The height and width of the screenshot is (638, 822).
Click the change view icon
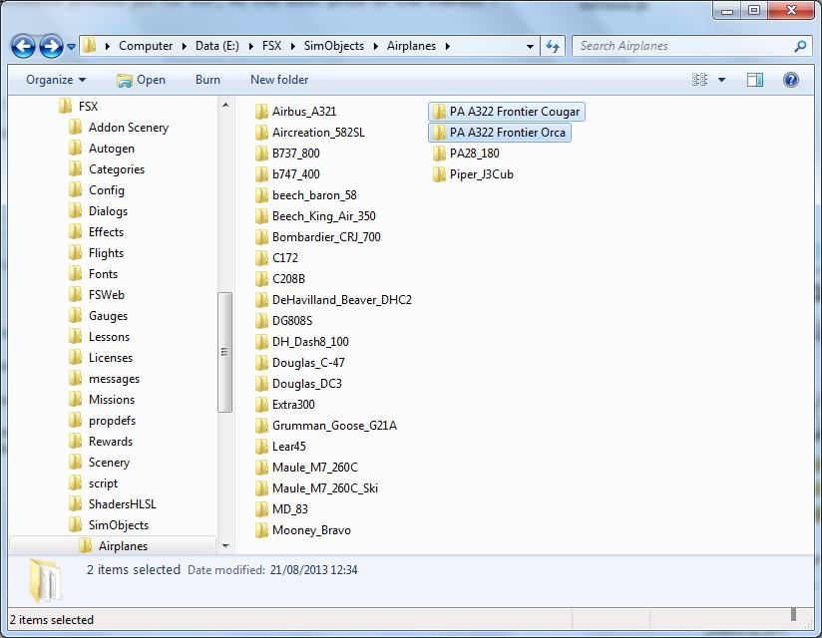click(x=700, y=80)
